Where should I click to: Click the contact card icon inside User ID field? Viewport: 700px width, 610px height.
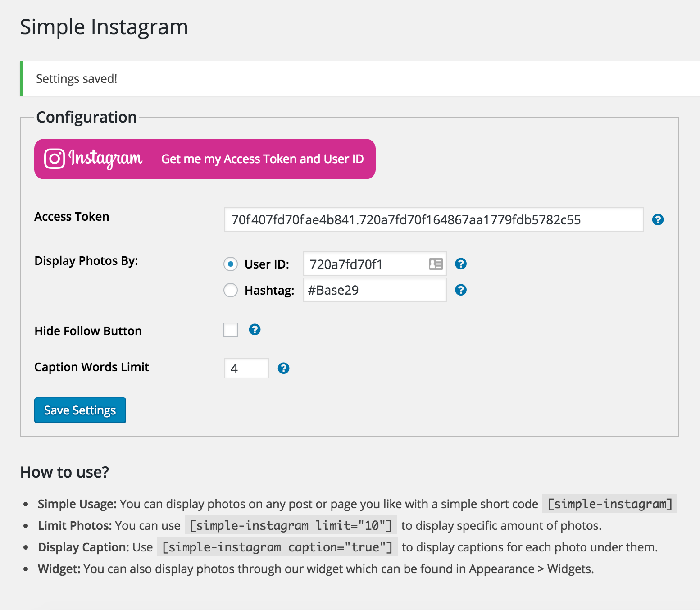click(436, 264)
